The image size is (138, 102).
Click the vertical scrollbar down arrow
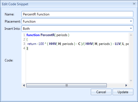pos(131,80)
